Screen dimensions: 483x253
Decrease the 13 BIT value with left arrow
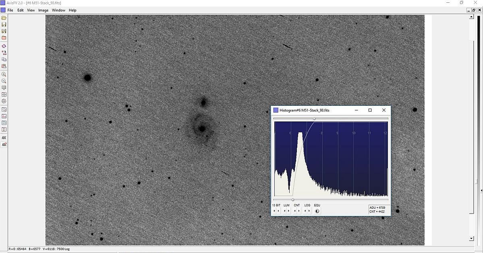(274, 211)
